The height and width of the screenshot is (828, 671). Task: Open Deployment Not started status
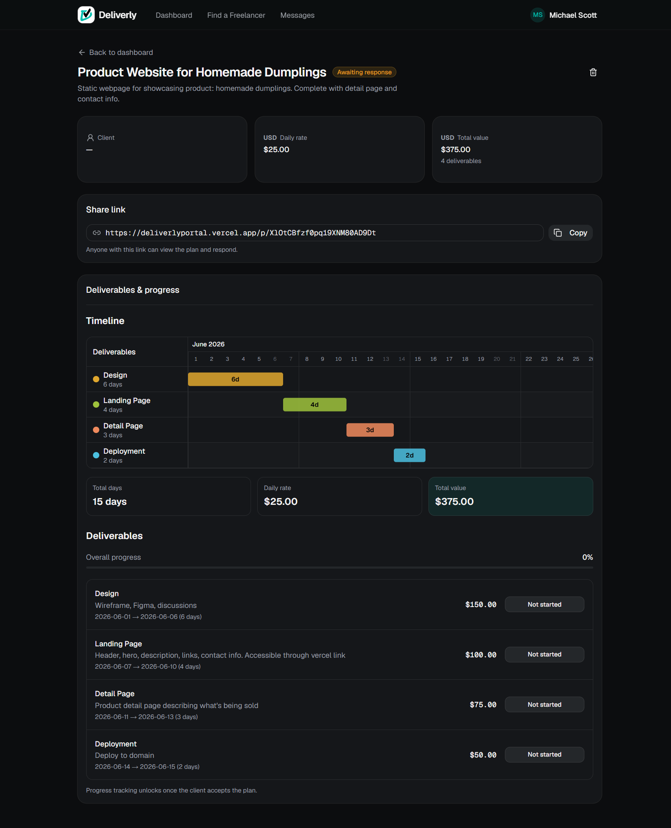(x=545, y=754)
